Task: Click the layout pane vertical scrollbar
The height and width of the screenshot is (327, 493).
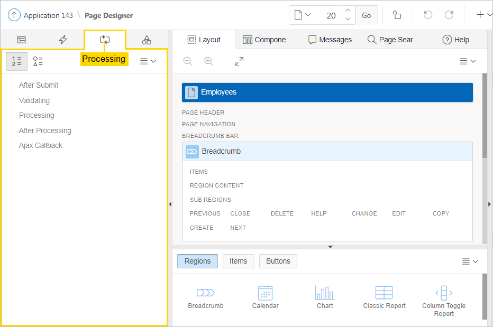Action: pyautogui.click(x=485, y=116)
